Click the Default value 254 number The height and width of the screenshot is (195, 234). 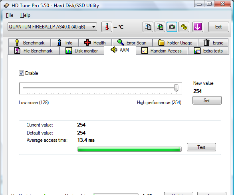pyautogui.click(x=81, y=133)
